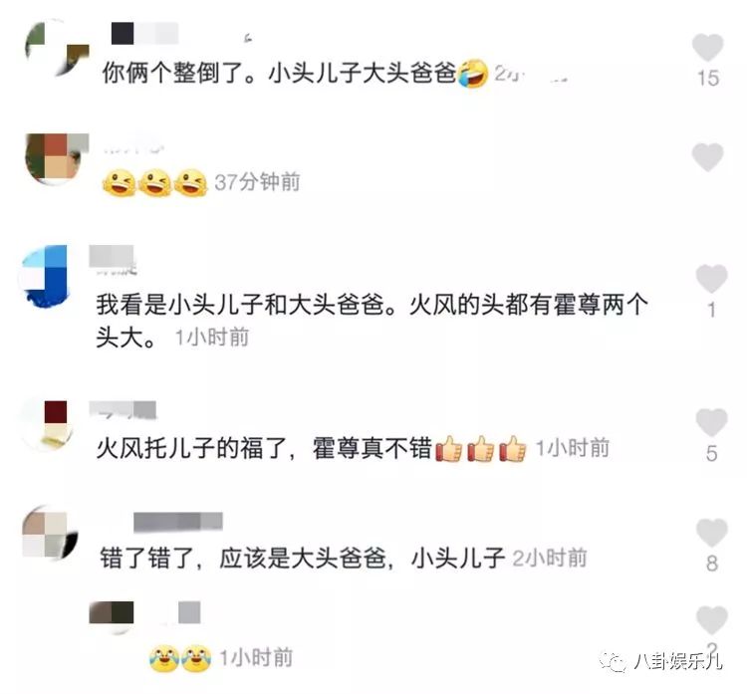Reply to 我看是小头儿子和大头爸爸 comment

pos(372,320)
